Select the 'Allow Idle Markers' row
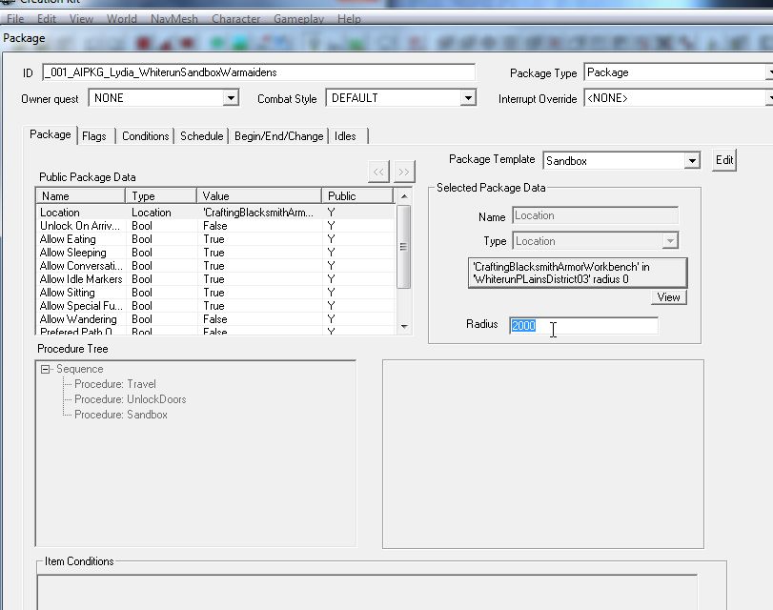Image resolution: width=773 pixels, height=610 pixels. [216, 279]
